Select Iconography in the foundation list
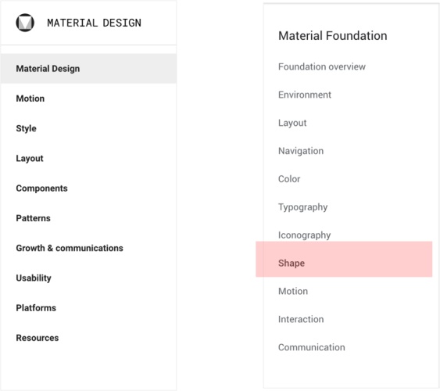 [x=305, y=235]
